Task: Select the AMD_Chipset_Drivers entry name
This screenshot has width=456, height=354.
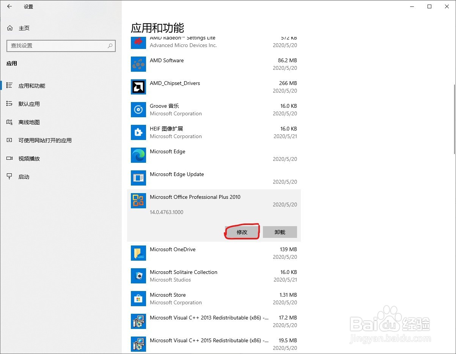Action: coord(175,83)
